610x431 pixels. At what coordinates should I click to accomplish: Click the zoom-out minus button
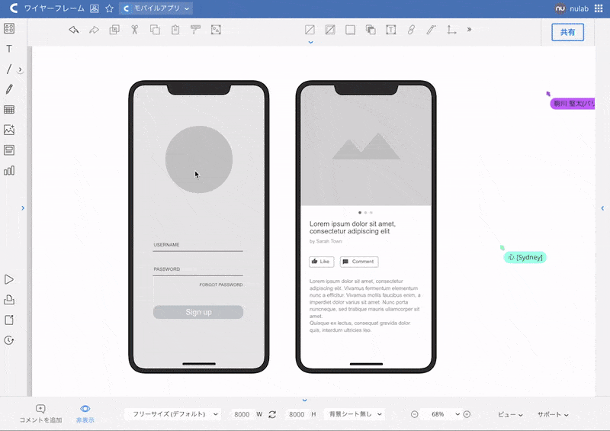coord(415,414)
